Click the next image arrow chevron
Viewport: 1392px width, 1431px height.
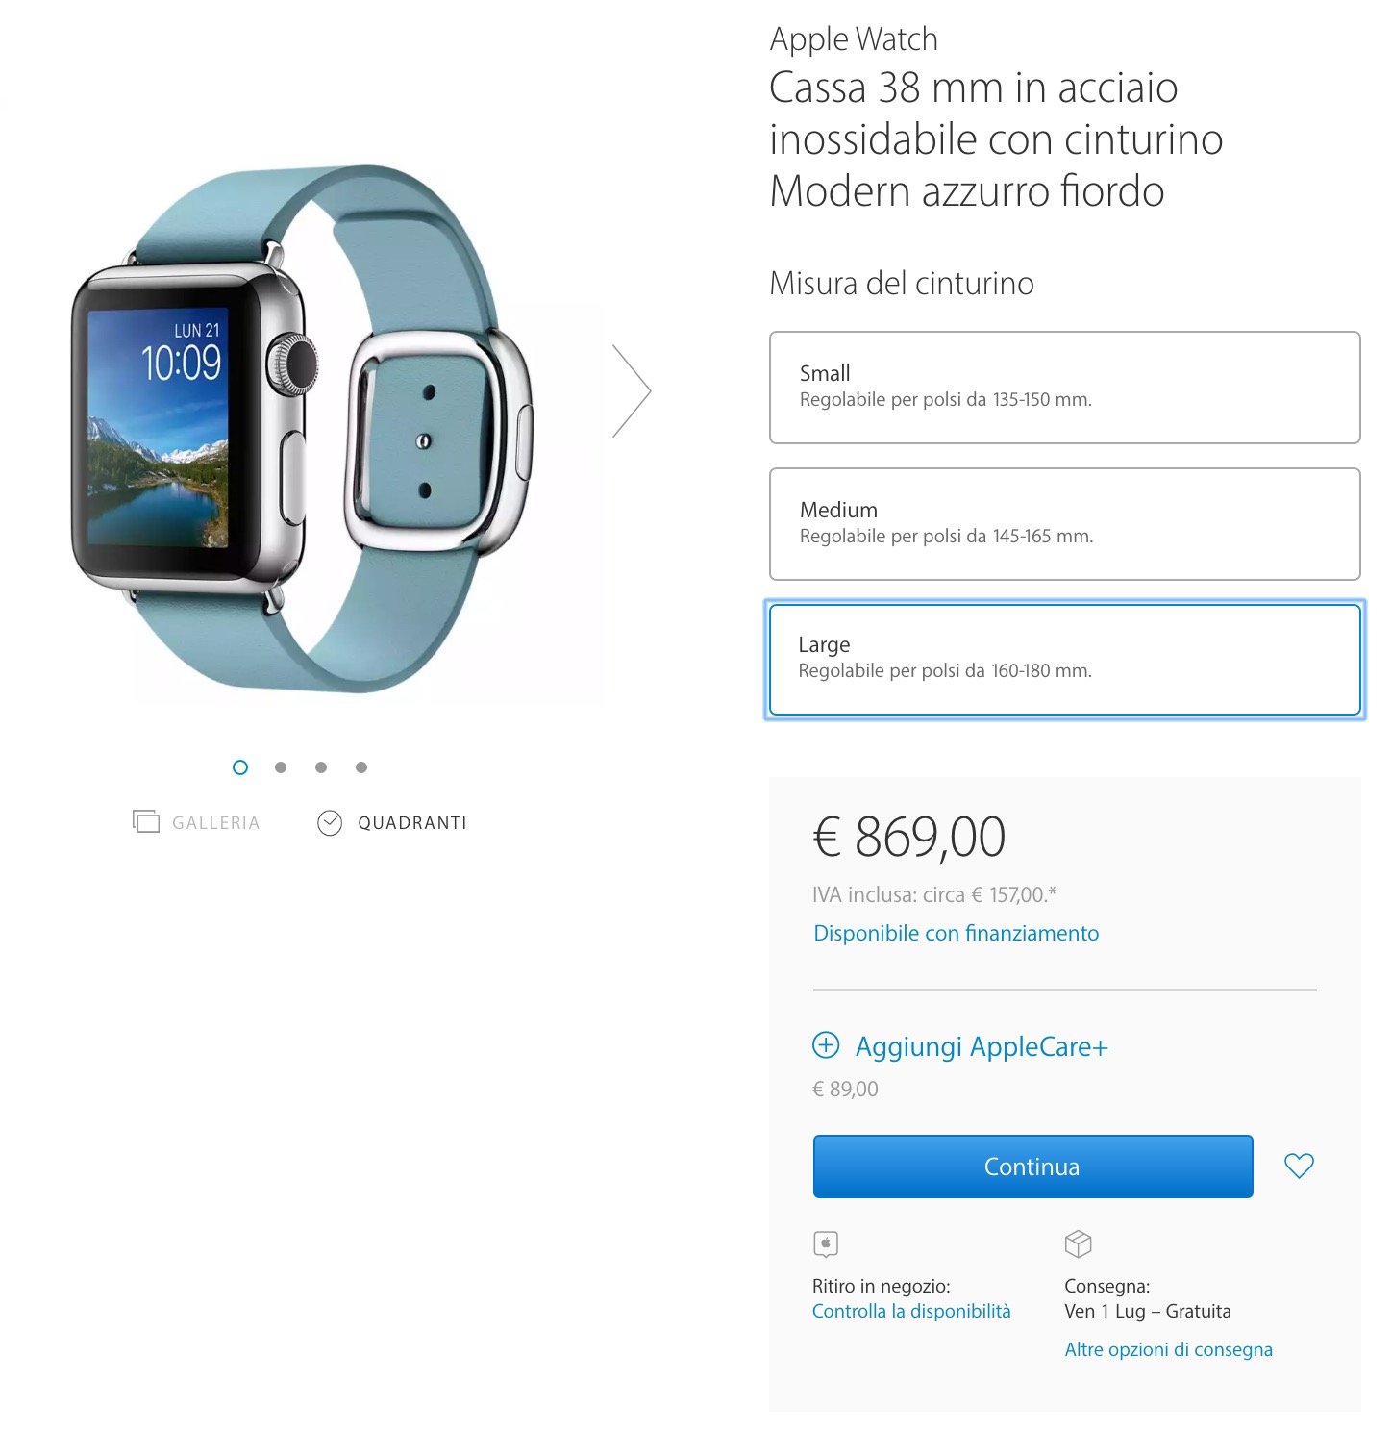pos(633,391)
